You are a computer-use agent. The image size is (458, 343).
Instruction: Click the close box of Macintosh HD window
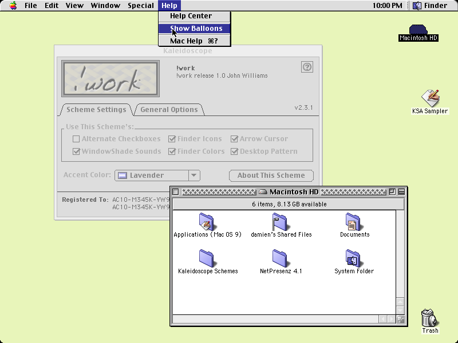point(176,192)
